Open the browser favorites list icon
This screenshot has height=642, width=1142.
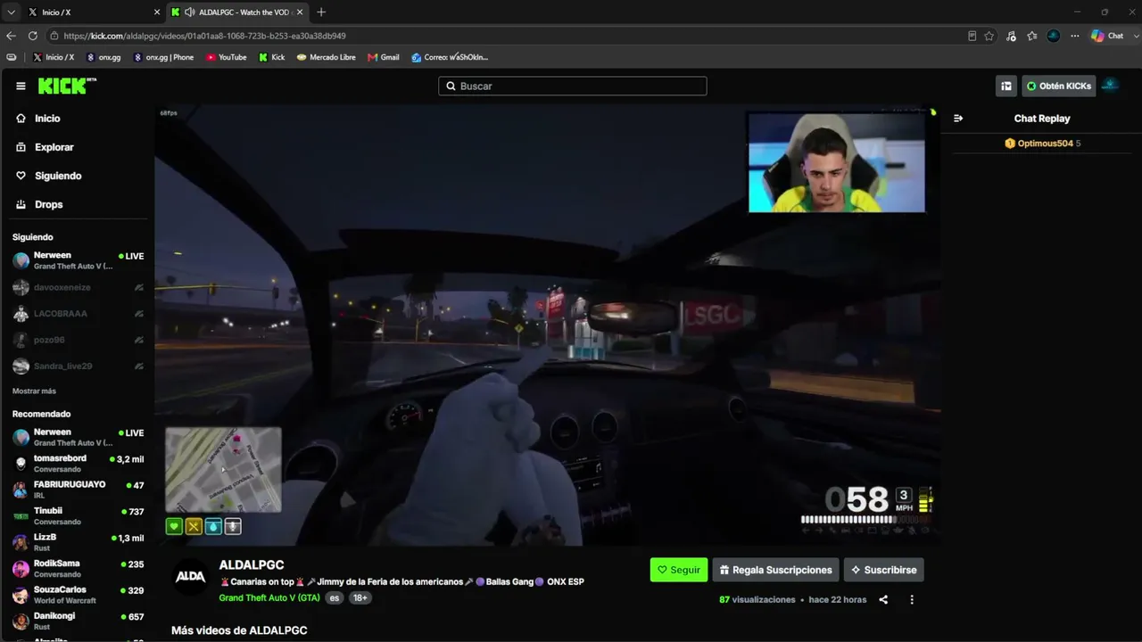1032,36
